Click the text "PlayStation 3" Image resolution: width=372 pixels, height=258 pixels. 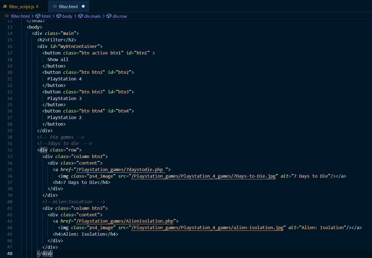65,98
